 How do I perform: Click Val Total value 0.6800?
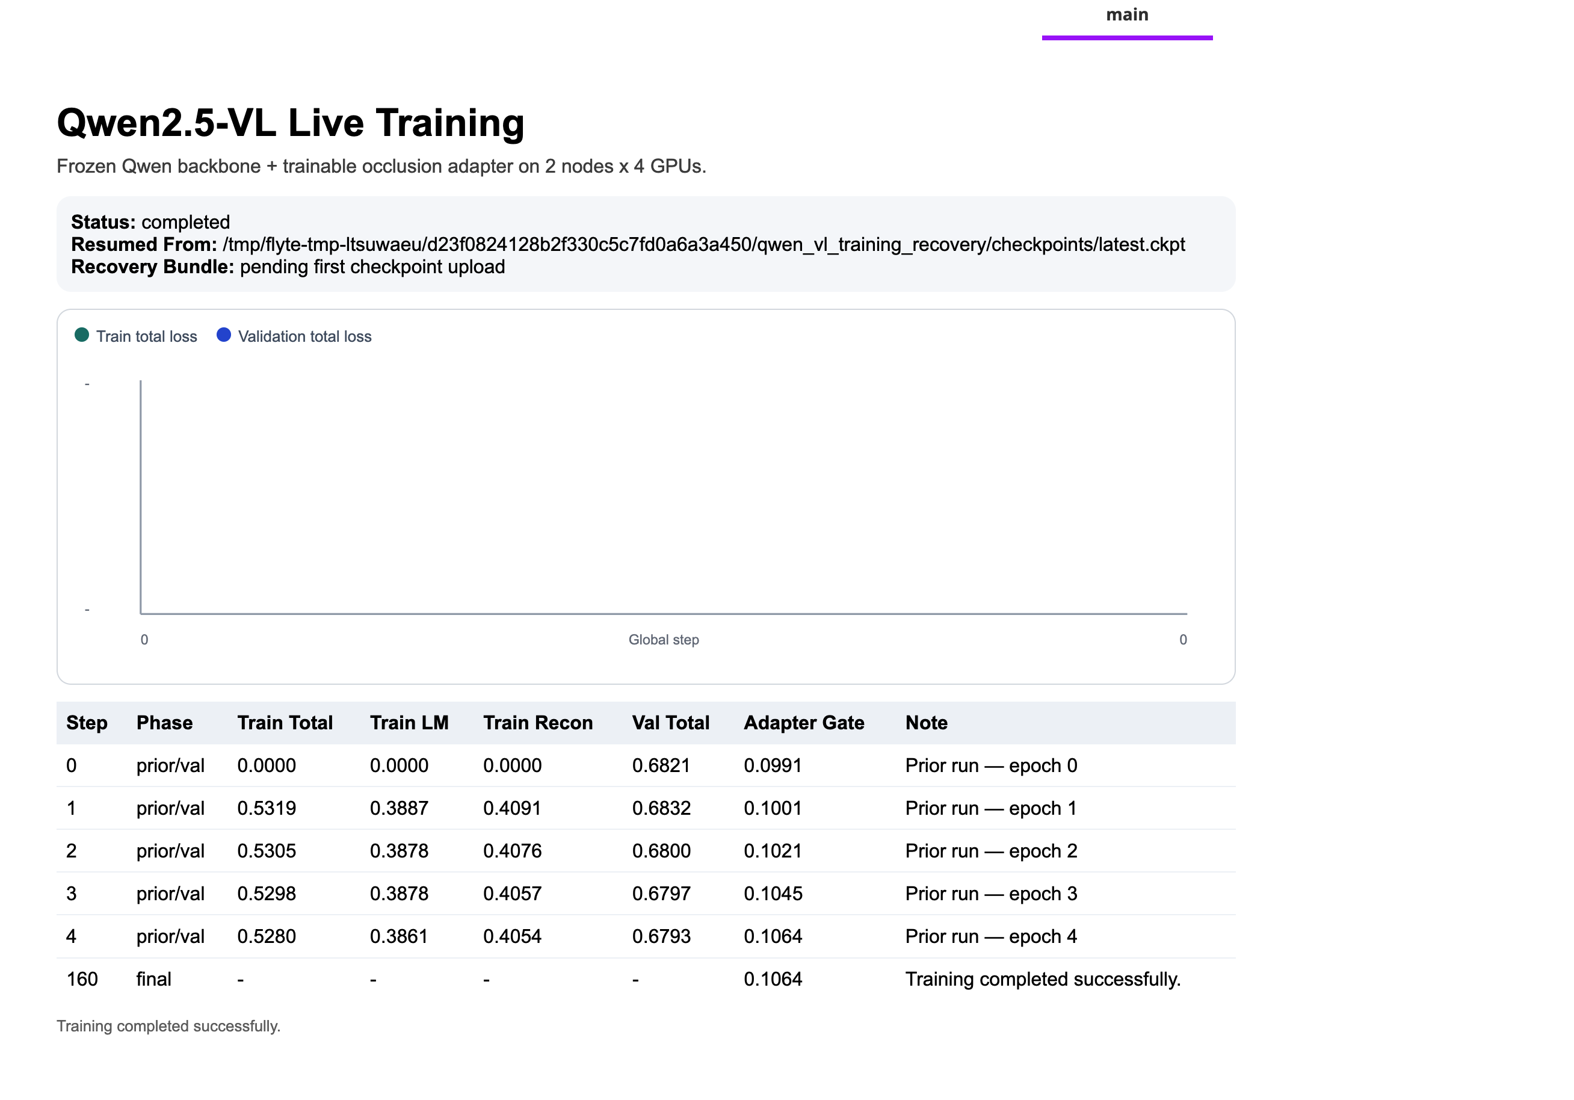[661, 851]
